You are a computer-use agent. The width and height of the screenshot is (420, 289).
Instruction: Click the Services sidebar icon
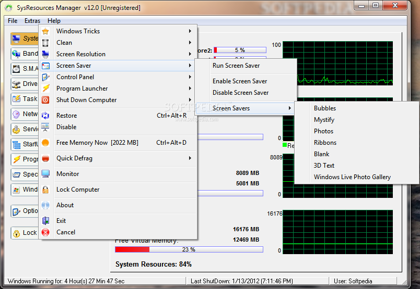(16, 129)
